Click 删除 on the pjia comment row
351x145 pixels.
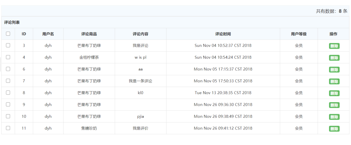(334, 117)
